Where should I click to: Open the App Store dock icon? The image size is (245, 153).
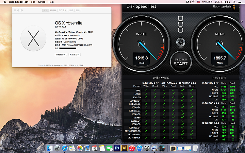(x=140, y=148)
